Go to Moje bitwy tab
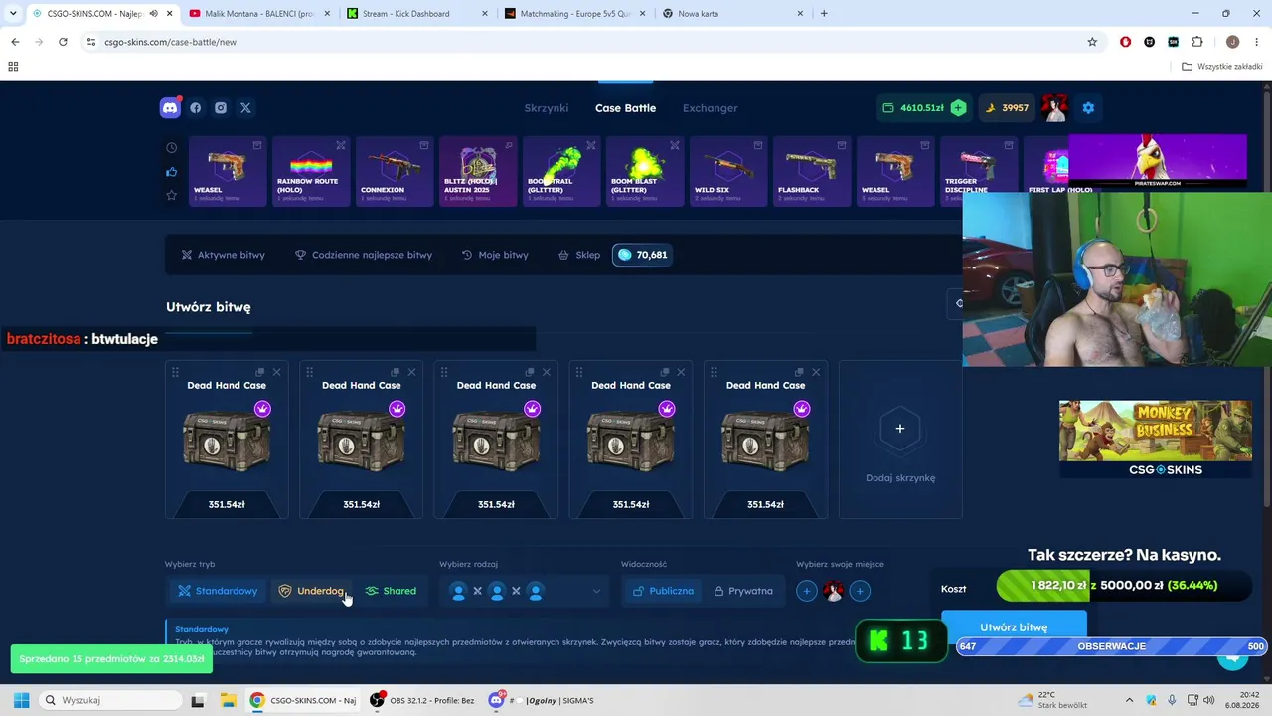 pyautogui.click(x=495, y=255)
